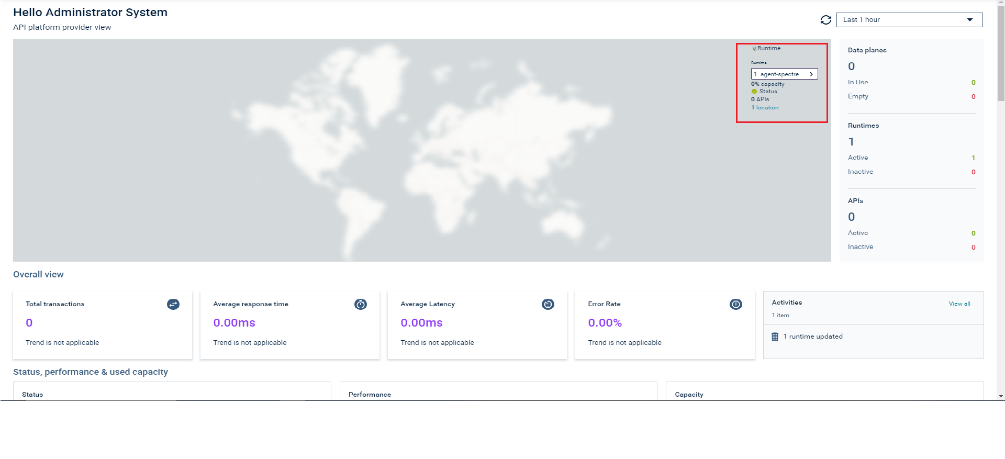Click the Average response time 0.00ms value
The width and height of the screenshot is (1005, 459).
coord(234,323)
